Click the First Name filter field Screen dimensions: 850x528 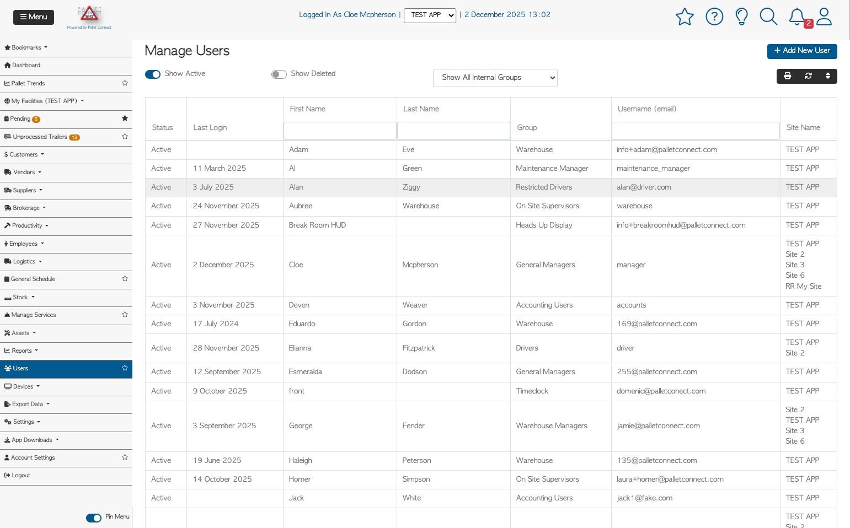tap(340, 131)
